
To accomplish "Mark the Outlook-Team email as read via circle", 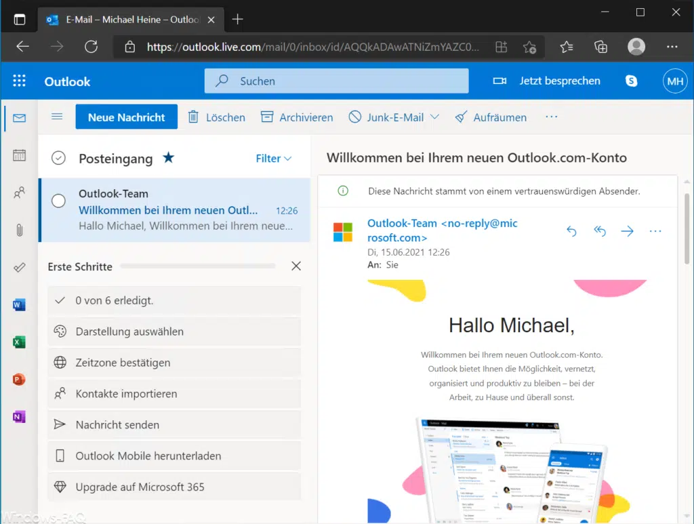I will click(58, 201).
